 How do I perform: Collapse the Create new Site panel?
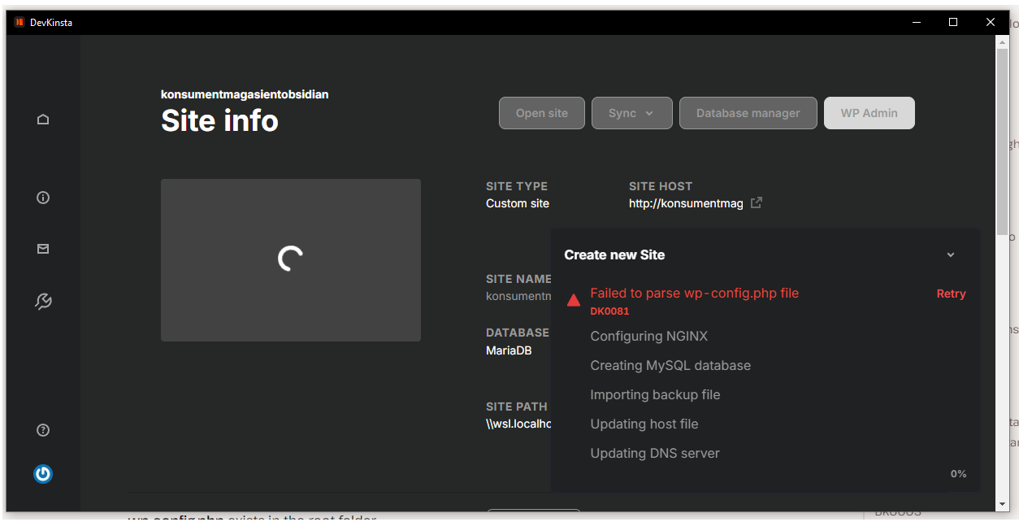(951, 254)
